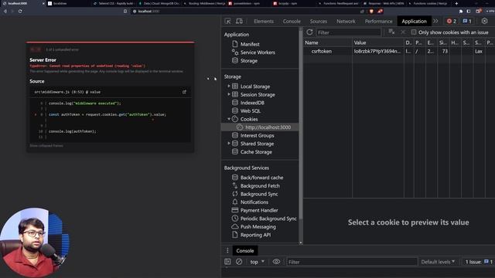Open Push Messaging service
Viewport: 495px width, 278px height.
click(x=258, y=226)
